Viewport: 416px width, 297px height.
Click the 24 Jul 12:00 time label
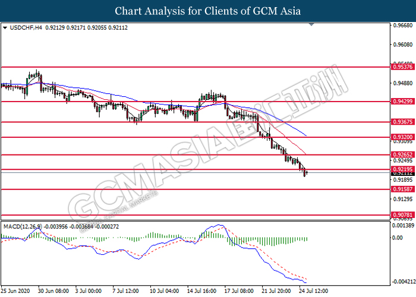click(314, 291)
